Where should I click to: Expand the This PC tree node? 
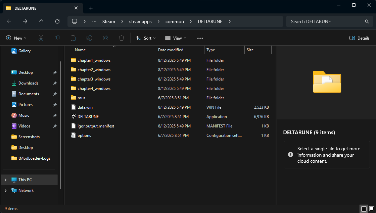5,180
